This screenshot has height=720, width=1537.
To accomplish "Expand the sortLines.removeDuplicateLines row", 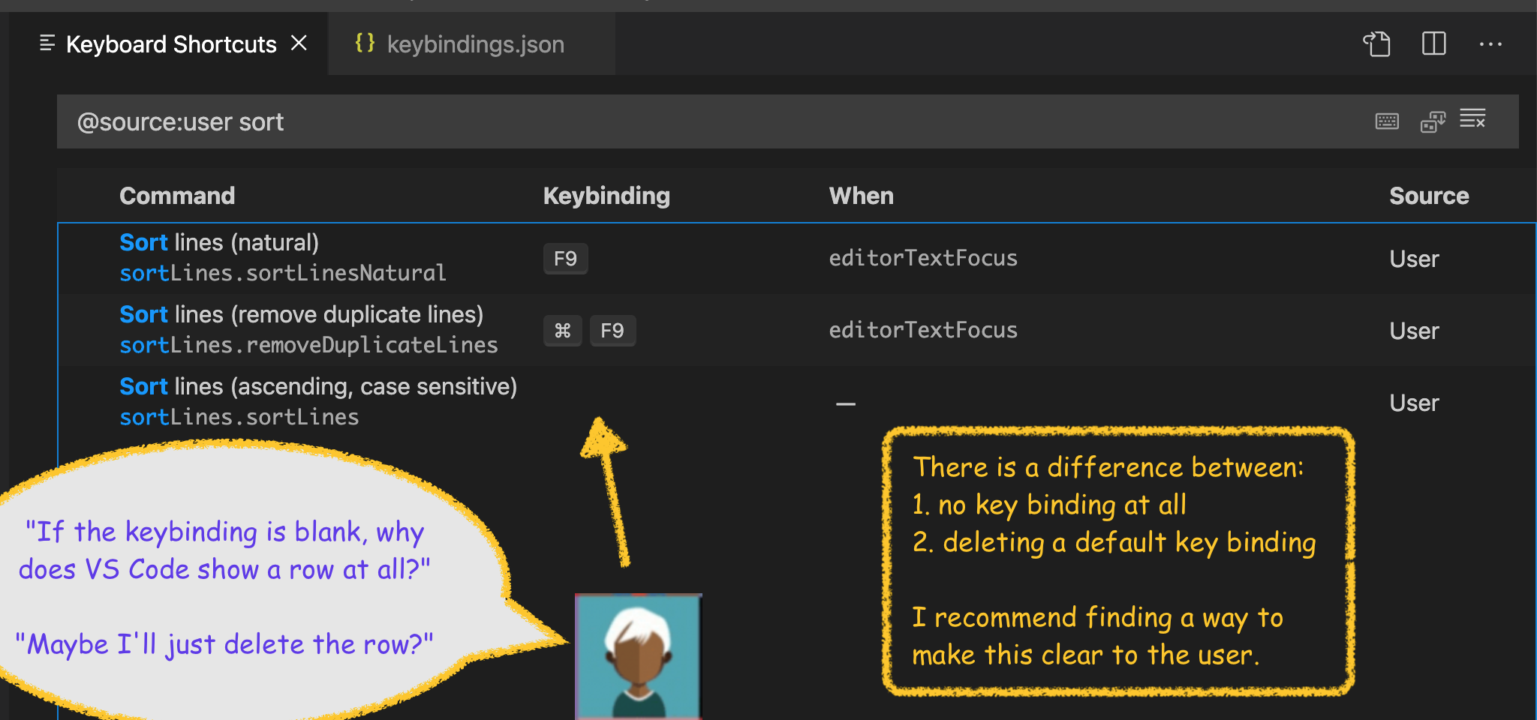I will click(x=308, y=344).
